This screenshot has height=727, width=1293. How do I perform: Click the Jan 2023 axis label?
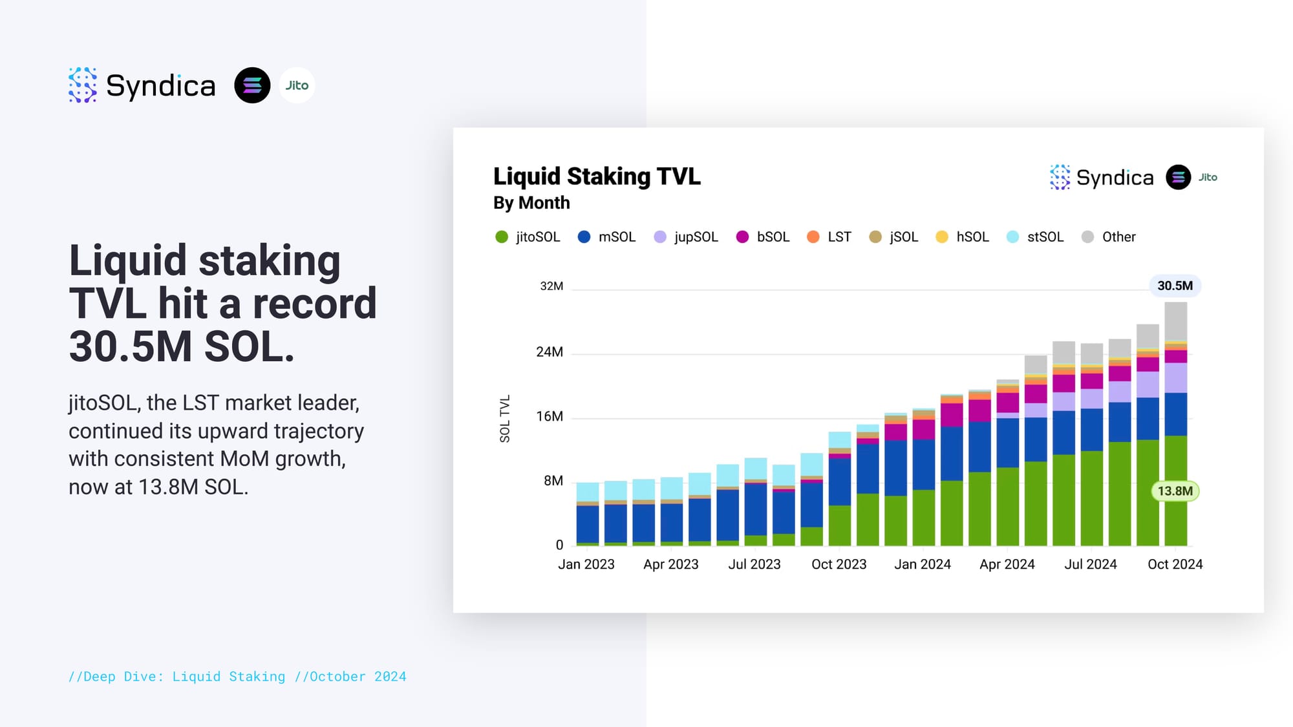(x=586, y=564)
